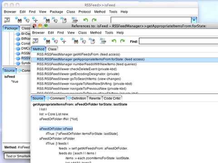218x163 pixels.
Task: Click the speech-bubble-with-dot icon in the RSSFeed>>isFeed window toolbar
Action: click(x=27, y=20)
